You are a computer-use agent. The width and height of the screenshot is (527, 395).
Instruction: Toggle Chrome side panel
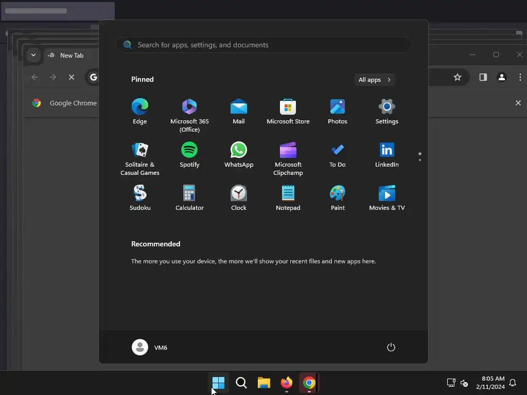[x=483, y=77]
